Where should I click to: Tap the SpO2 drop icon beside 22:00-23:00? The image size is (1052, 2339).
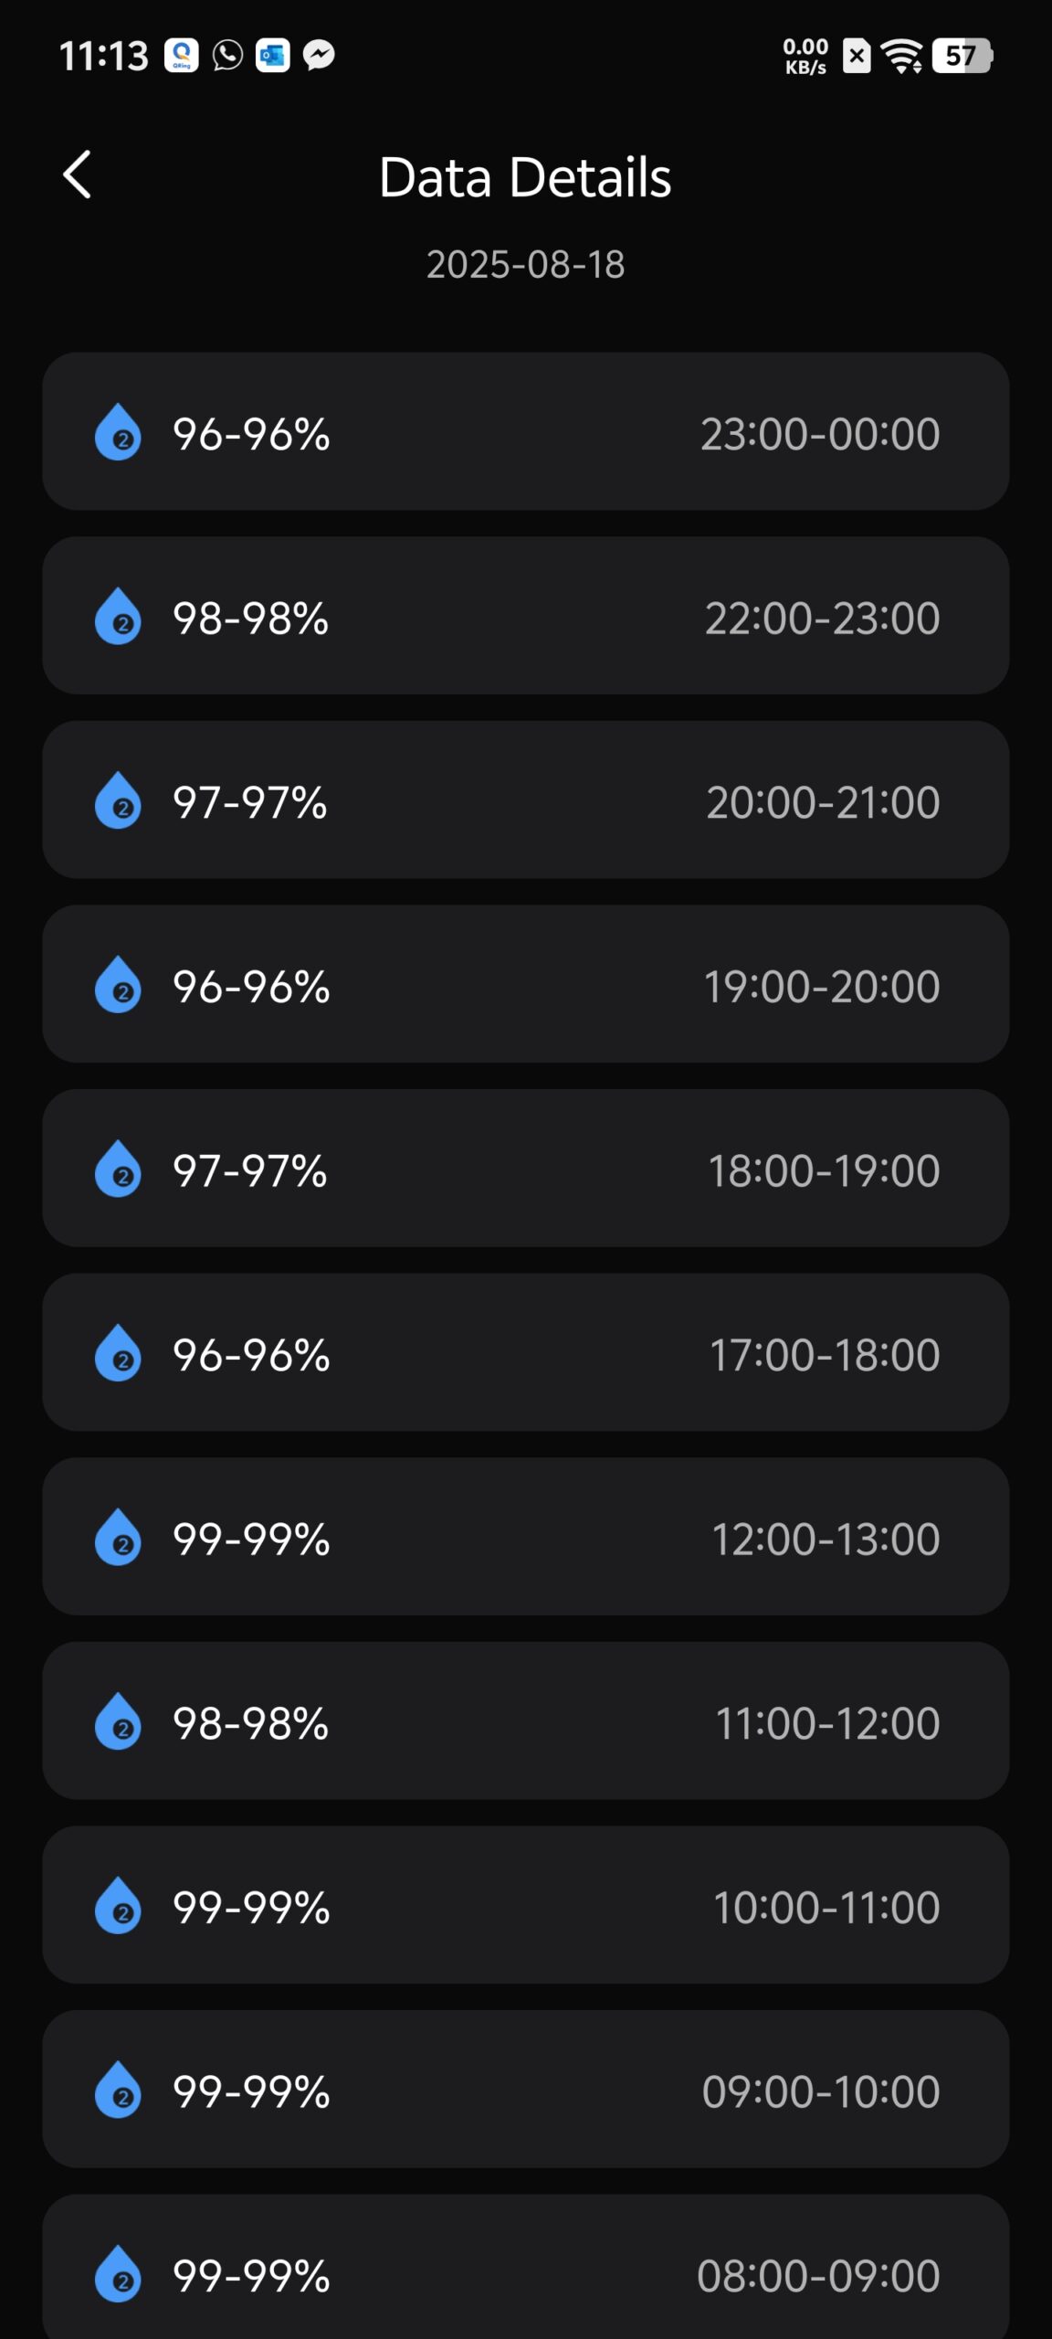click(118, 616)
